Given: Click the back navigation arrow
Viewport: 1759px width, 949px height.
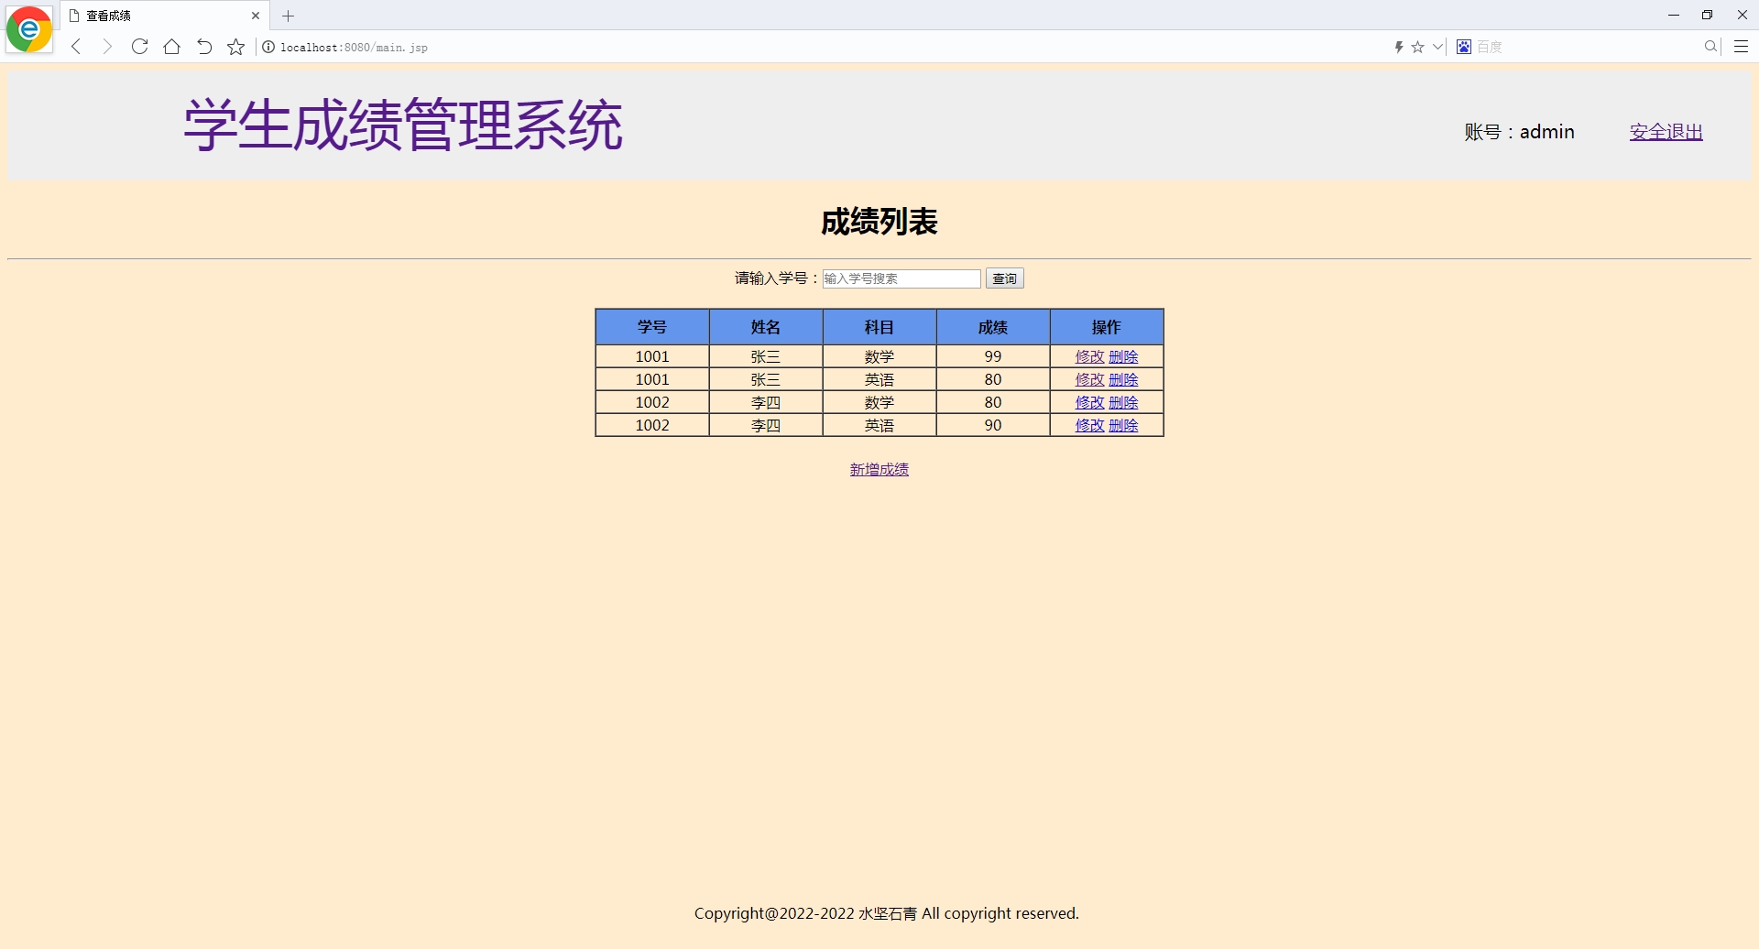Looking at the screenshot, I should tap(75, 47).
